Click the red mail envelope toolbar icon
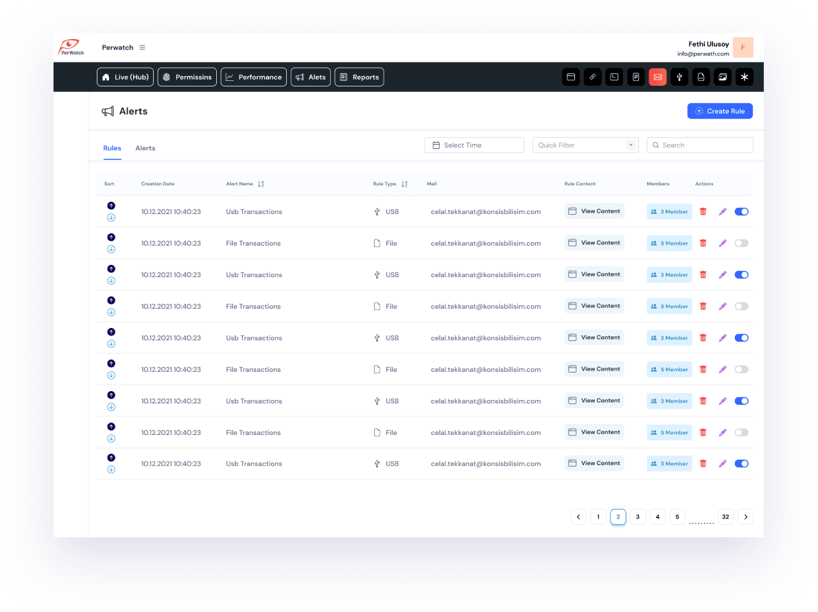The width and height of the screenshot is (818, 612). coord(657,77)
